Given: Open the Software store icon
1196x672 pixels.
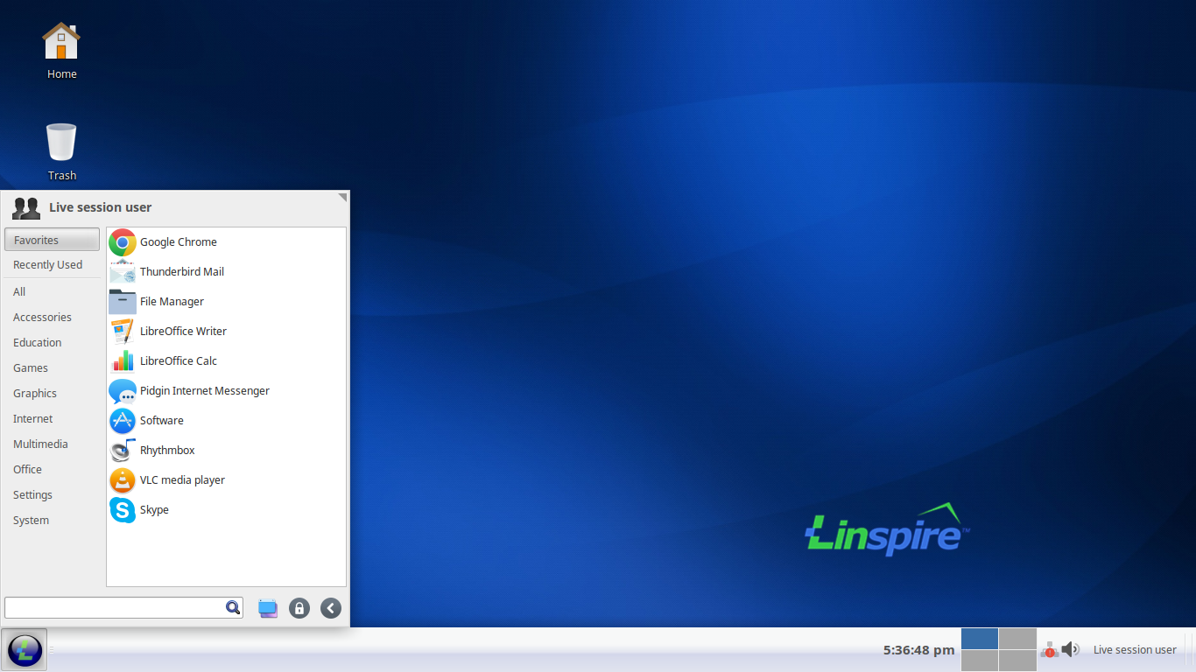Looking at the screenshot, I should [123, 421].
